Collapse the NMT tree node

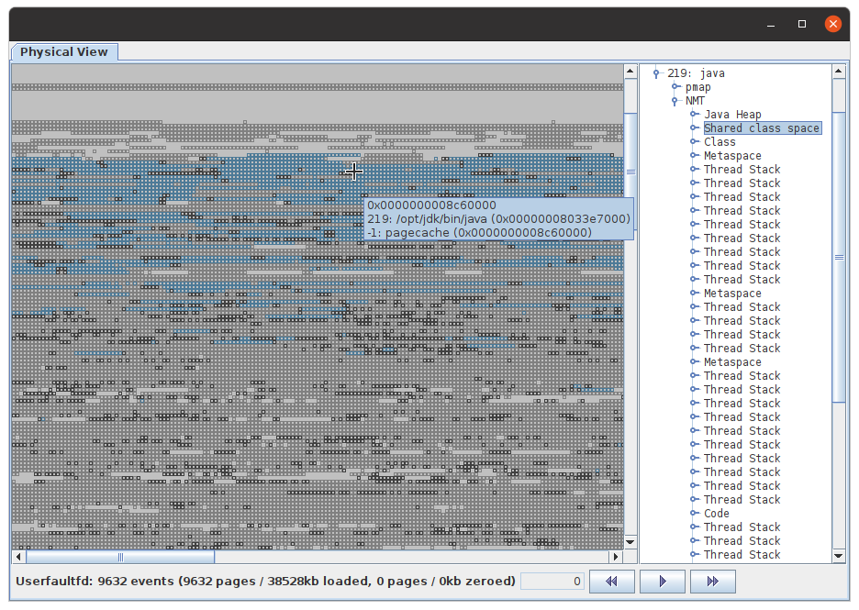click(675, 101)
